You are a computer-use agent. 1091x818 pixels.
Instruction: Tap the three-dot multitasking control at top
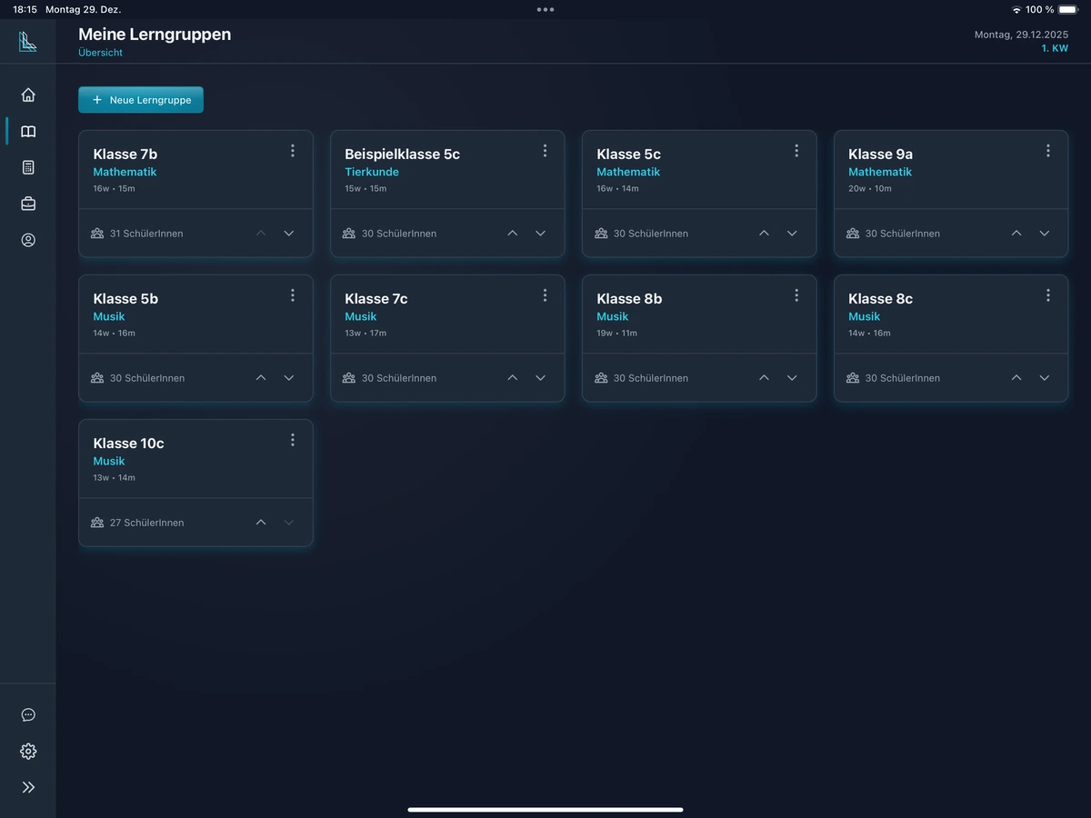point(545,9)
